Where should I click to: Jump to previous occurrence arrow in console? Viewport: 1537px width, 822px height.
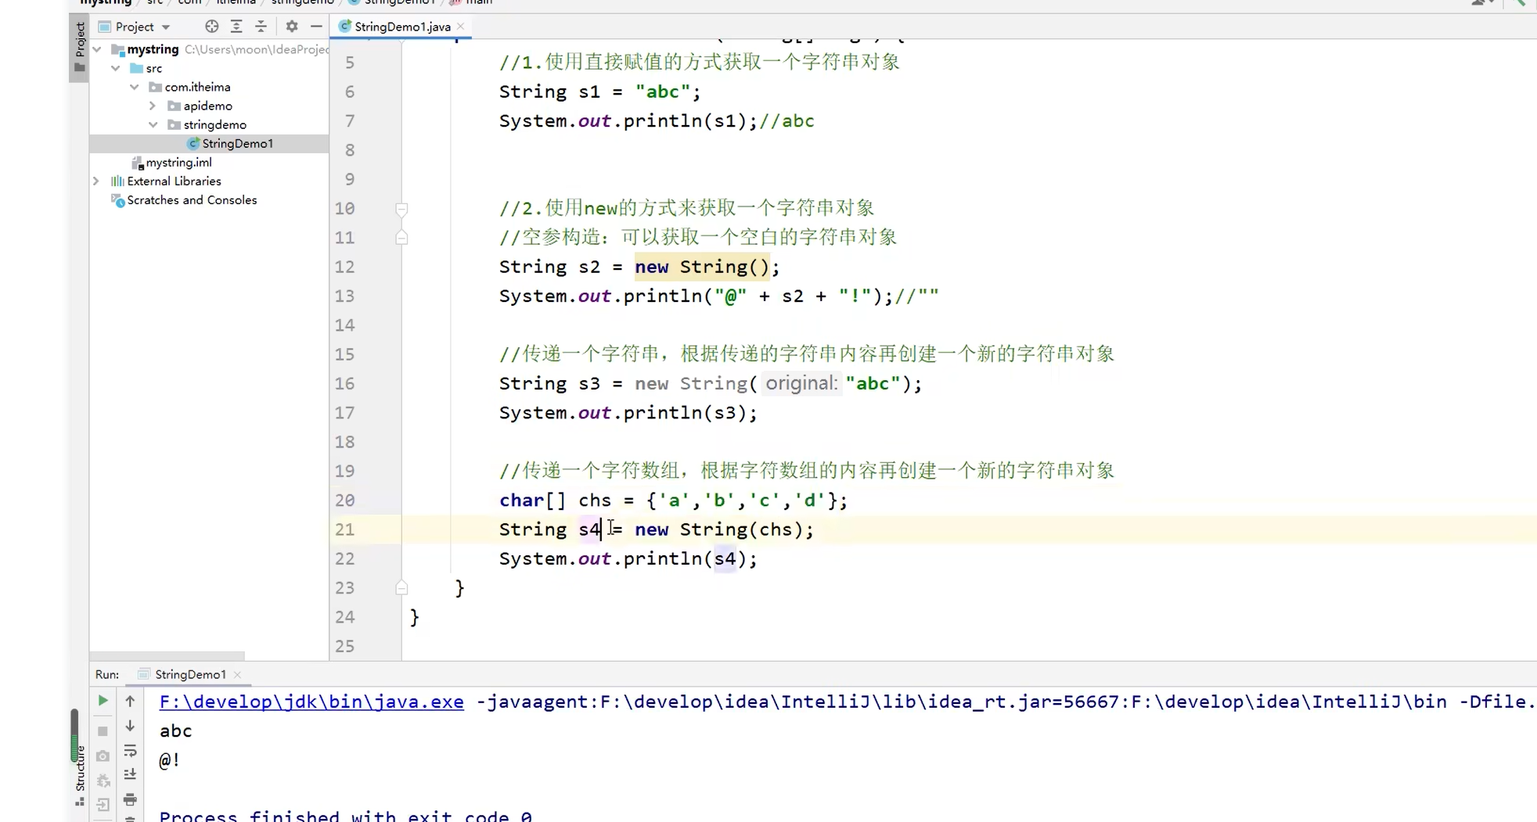131,701
